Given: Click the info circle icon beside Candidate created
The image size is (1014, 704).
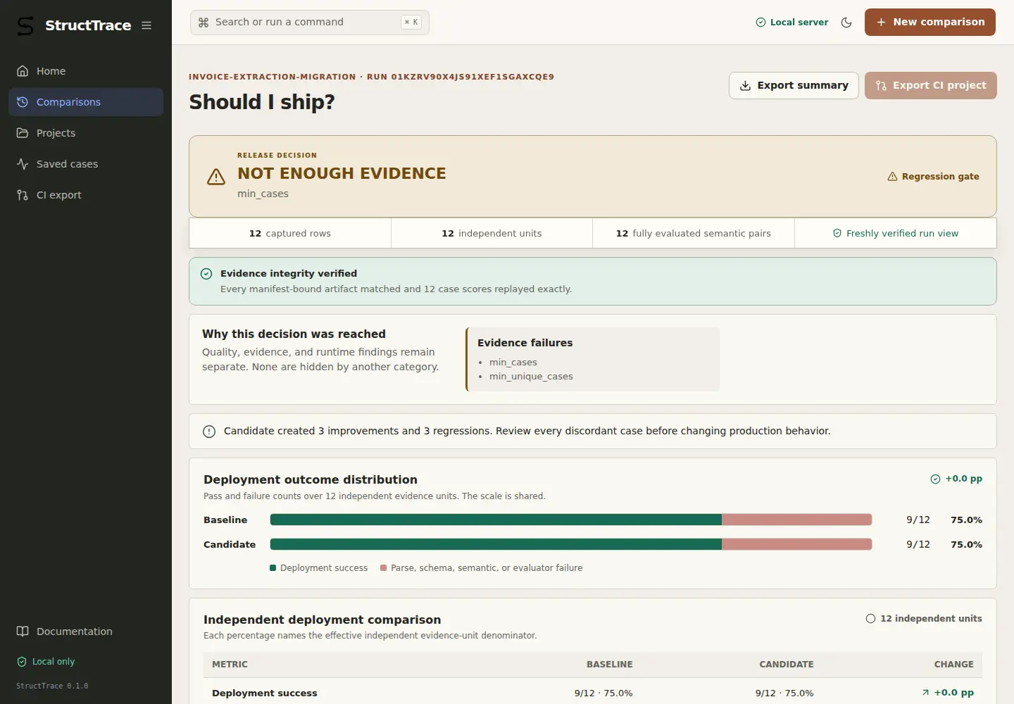Looking at the screenshot, I should pos(209,432).
